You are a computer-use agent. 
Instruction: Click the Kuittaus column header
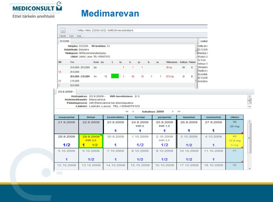[183, 62]
